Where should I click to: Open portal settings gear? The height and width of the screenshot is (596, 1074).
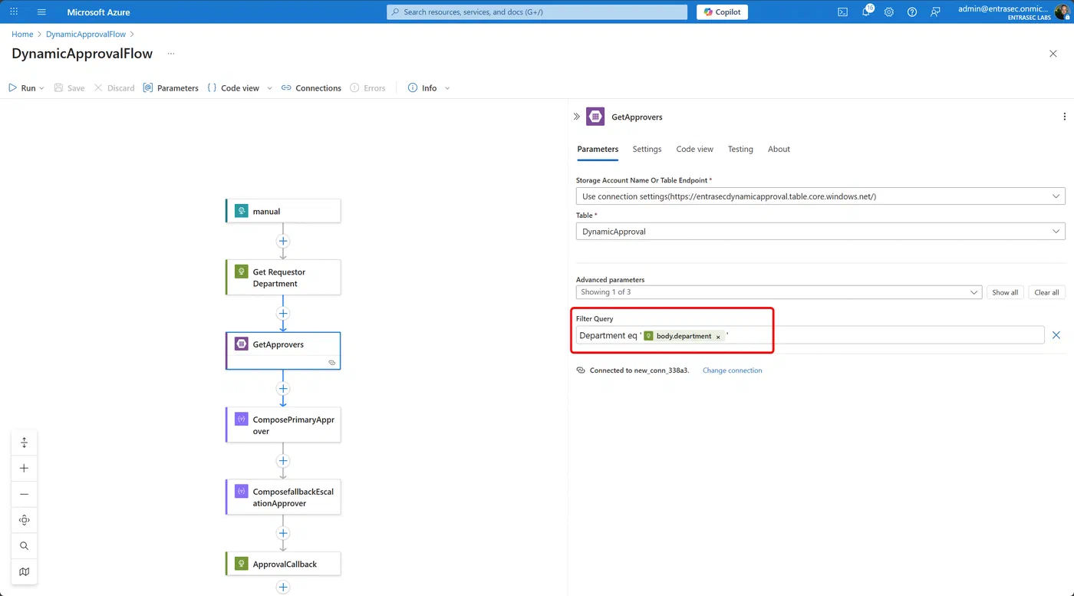click(889, 12)
